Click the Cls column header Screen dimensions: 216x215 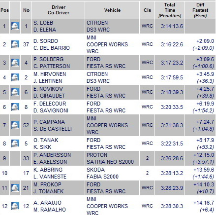coord(147,10)
